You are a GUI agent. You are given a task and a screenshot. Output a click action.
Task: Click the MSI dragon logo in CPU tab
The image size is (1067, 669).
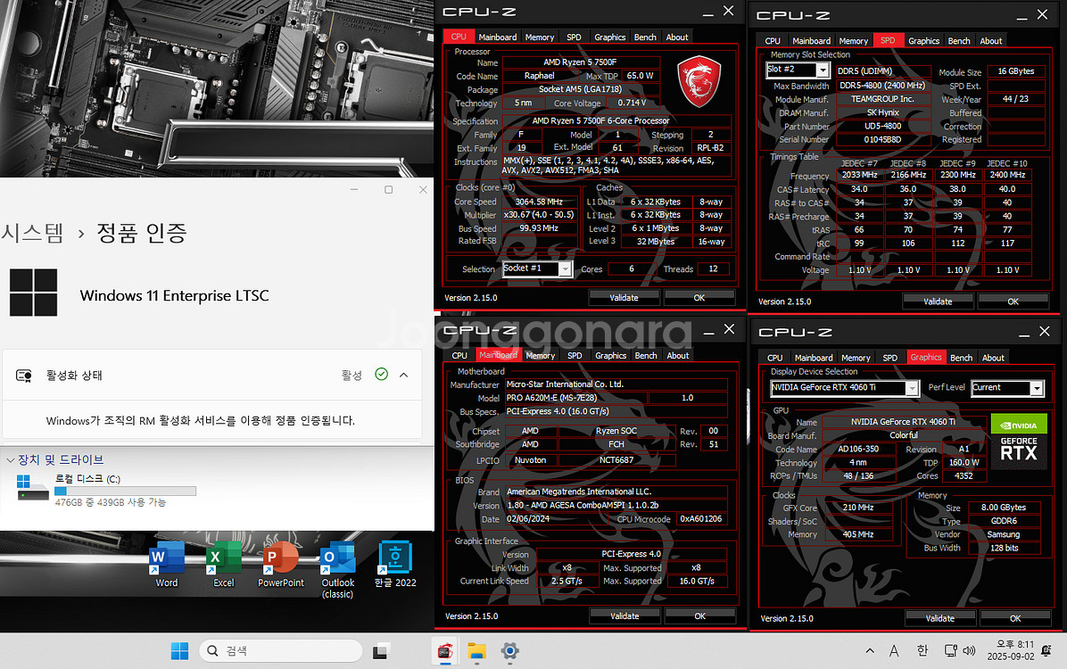coord(699,82)
